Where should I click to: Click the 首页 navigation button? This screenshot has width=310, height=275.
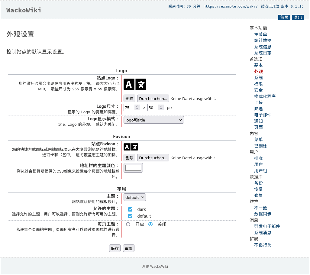pyautogui.click(x=284, y=17)
